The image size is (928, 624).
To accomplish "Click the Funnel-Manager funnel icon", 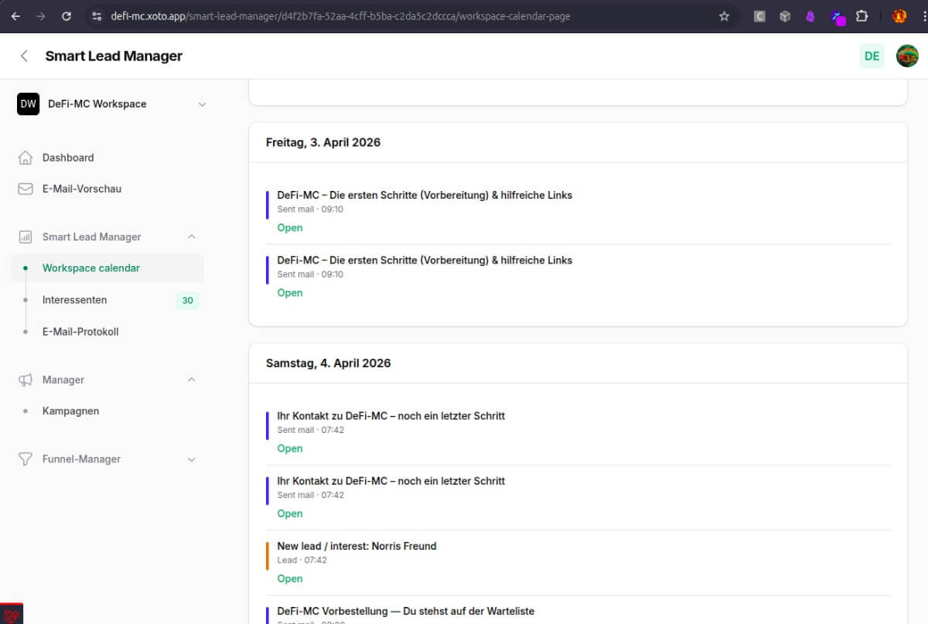I will tap(26, 459).
